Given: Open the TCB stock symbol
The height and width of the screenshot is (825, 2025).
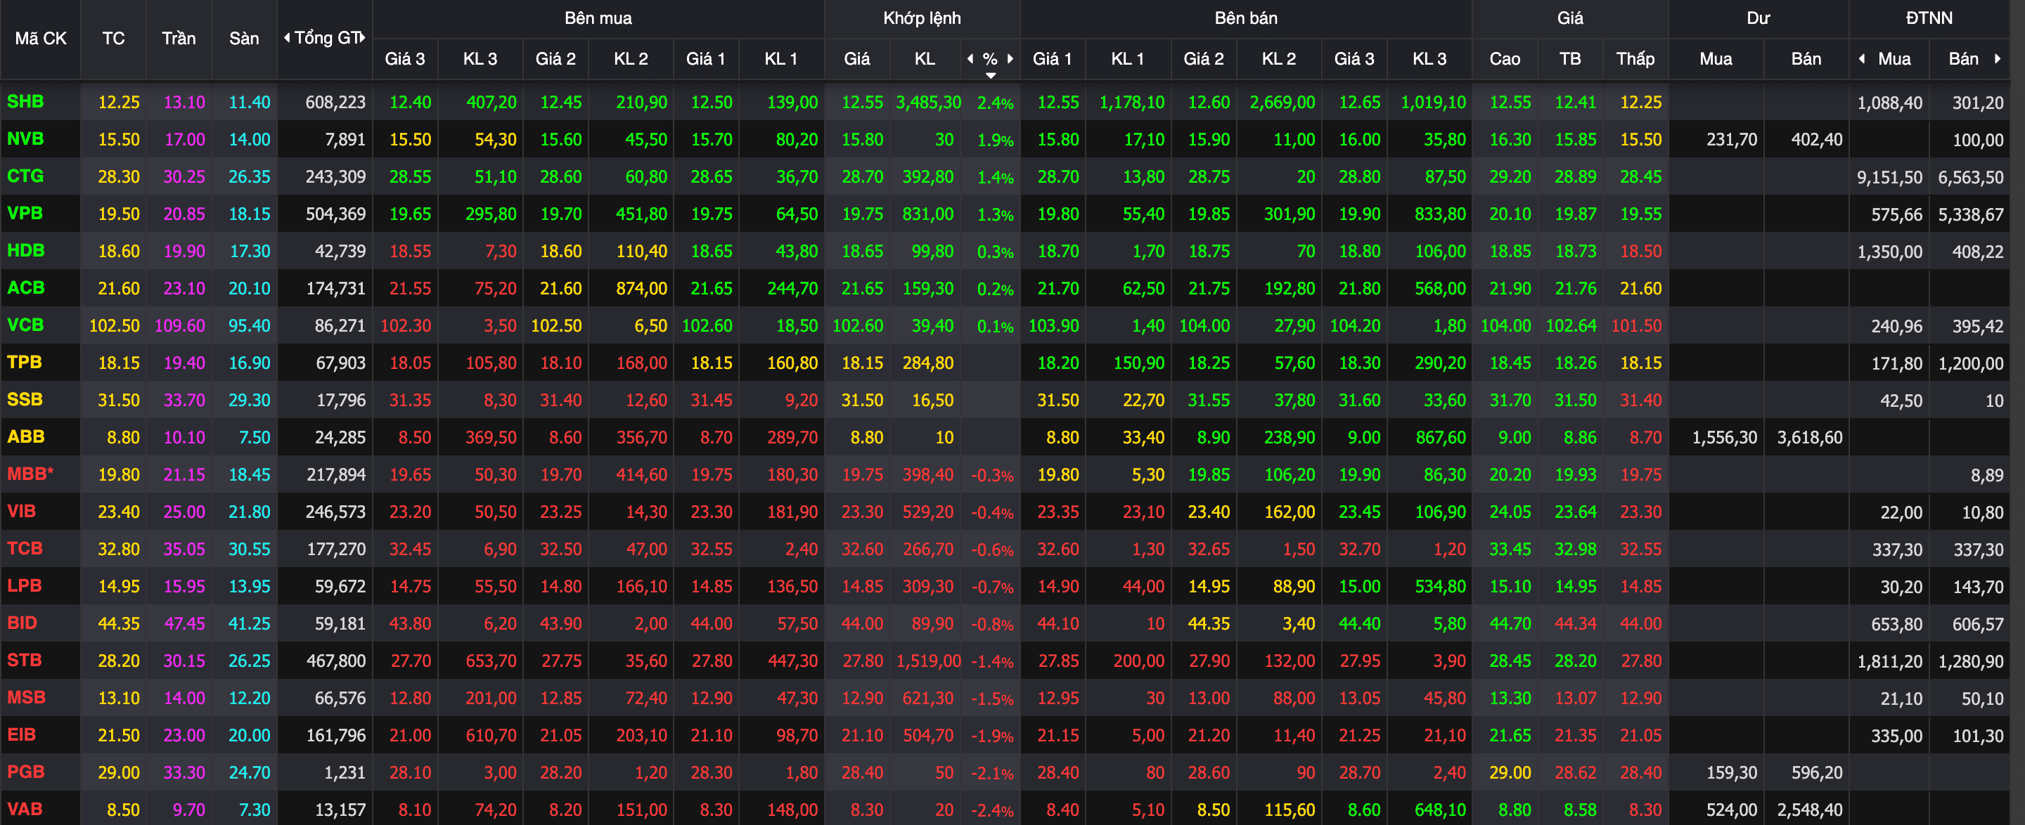Looking at the screenshot, I should (25, 548).
